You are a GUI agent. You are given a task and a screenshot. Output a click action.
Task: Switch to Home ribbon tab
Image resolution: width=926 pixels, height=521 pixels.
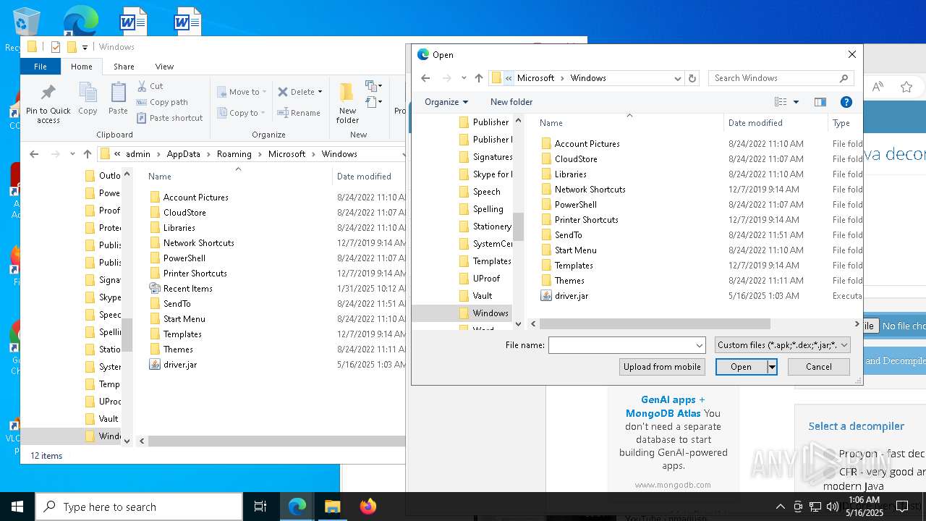coord(81,67)
